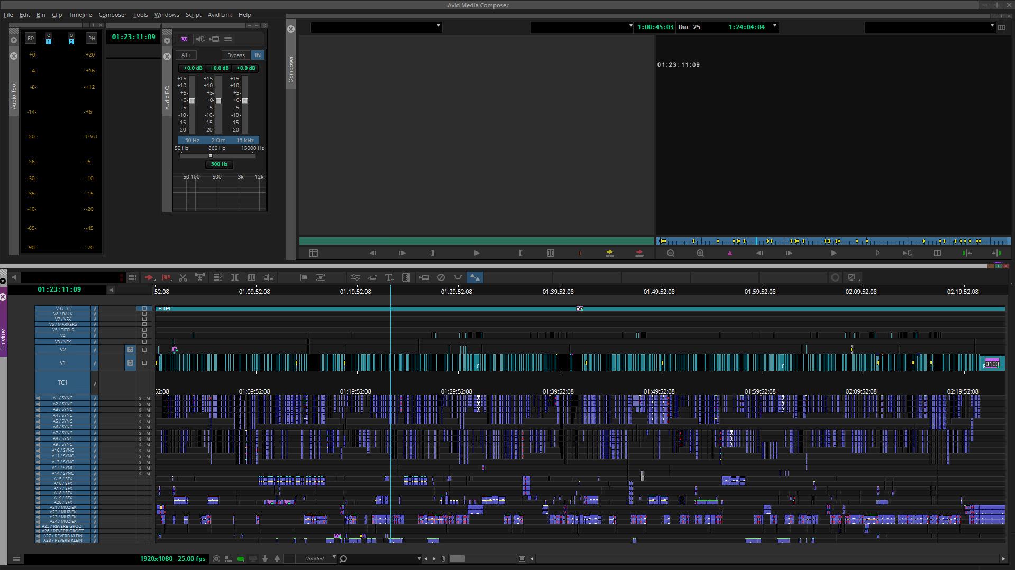The image size is (1015, 570).
Task: Open the EQ frequency dropdown showing 500 Hz
Action: click(218, 164)
